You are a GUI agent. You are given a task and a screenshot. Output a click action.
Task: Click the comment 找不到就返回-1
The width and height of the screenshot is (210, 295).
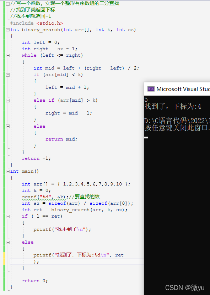[x=31, y=16]
